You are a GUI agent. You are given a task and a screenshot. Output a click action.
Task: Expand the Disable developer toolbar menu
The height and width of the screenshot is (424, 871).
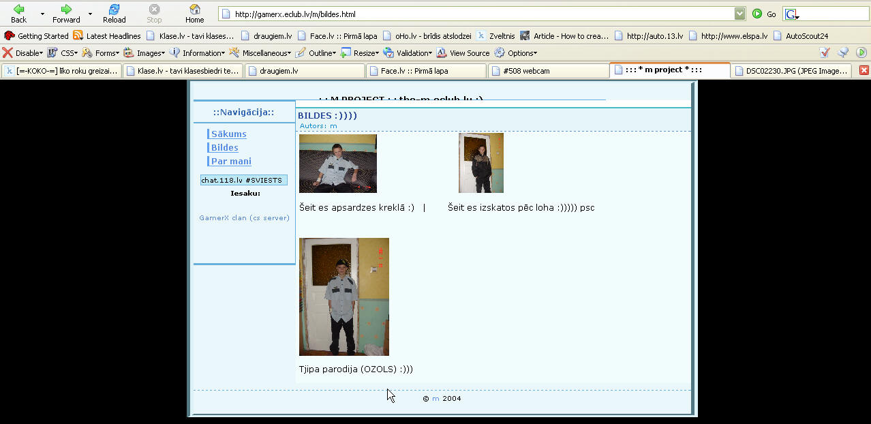22,53
